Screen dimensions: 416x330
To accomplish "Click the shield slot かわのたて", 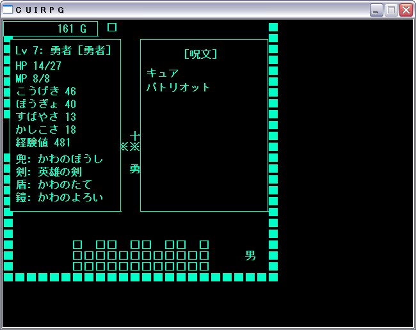I will click(x=54, y=184).
